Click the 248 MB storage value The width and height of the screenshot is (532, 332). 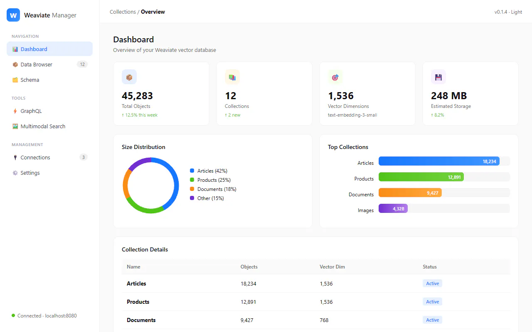[x=449, y=96]
